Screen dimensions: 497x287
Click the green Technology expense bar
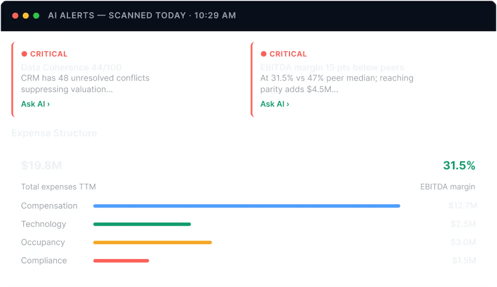tap(142, 224)
